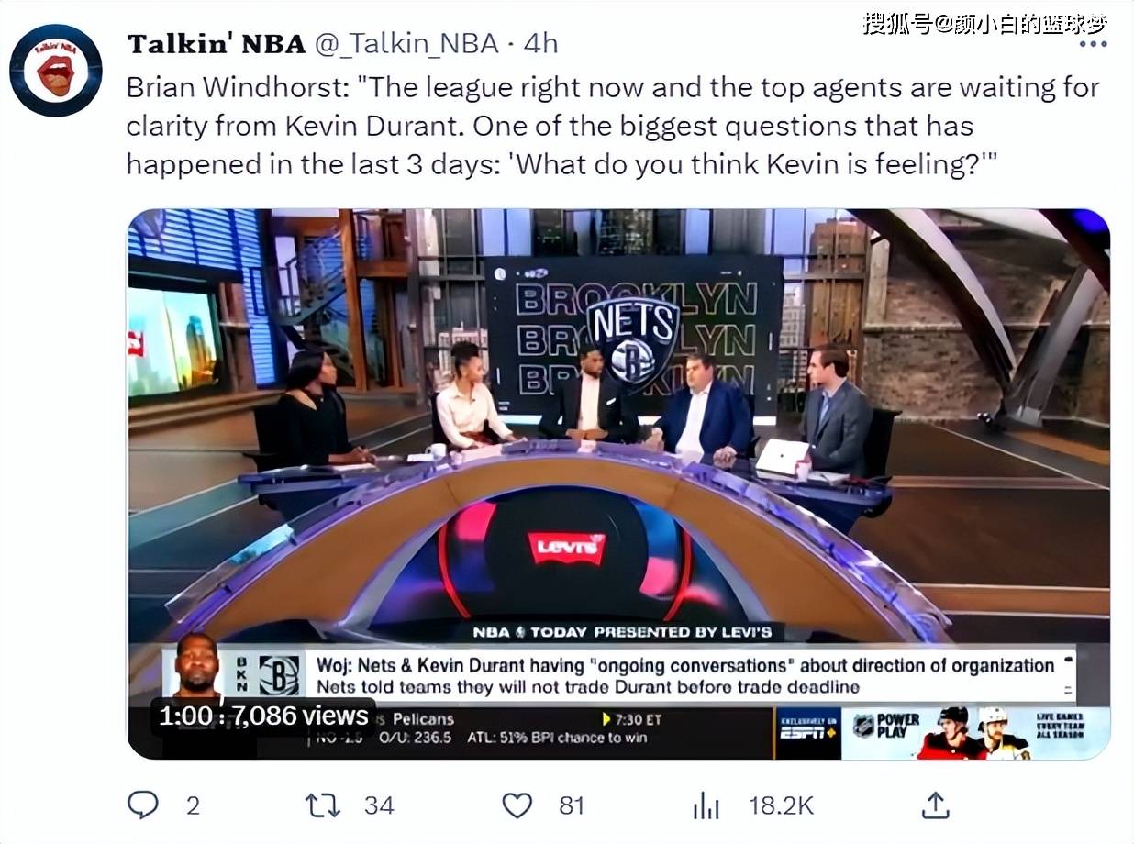Click the 18.2K views count
Screen dimensions: 1134x844
(781, 805)
